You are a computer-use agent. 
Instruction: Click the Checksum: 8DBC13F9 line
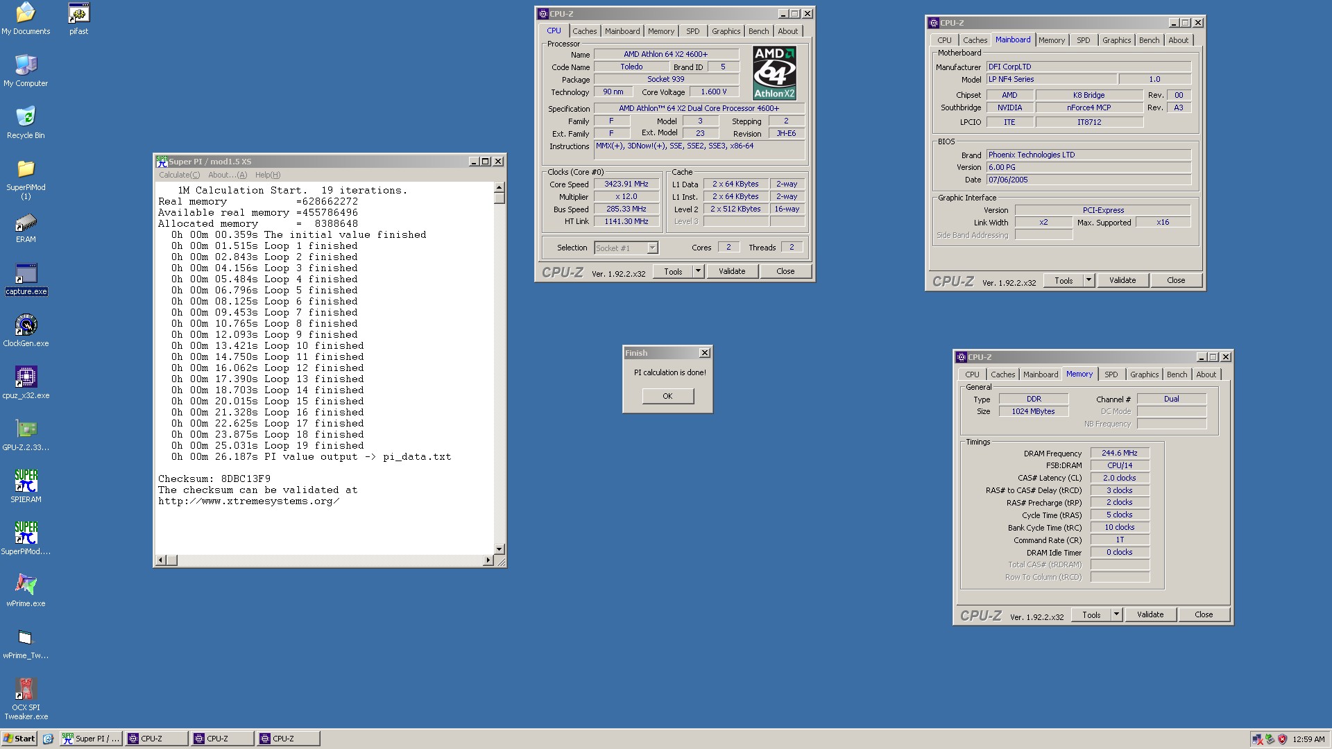pyautogui.click(x=214, y=479)
